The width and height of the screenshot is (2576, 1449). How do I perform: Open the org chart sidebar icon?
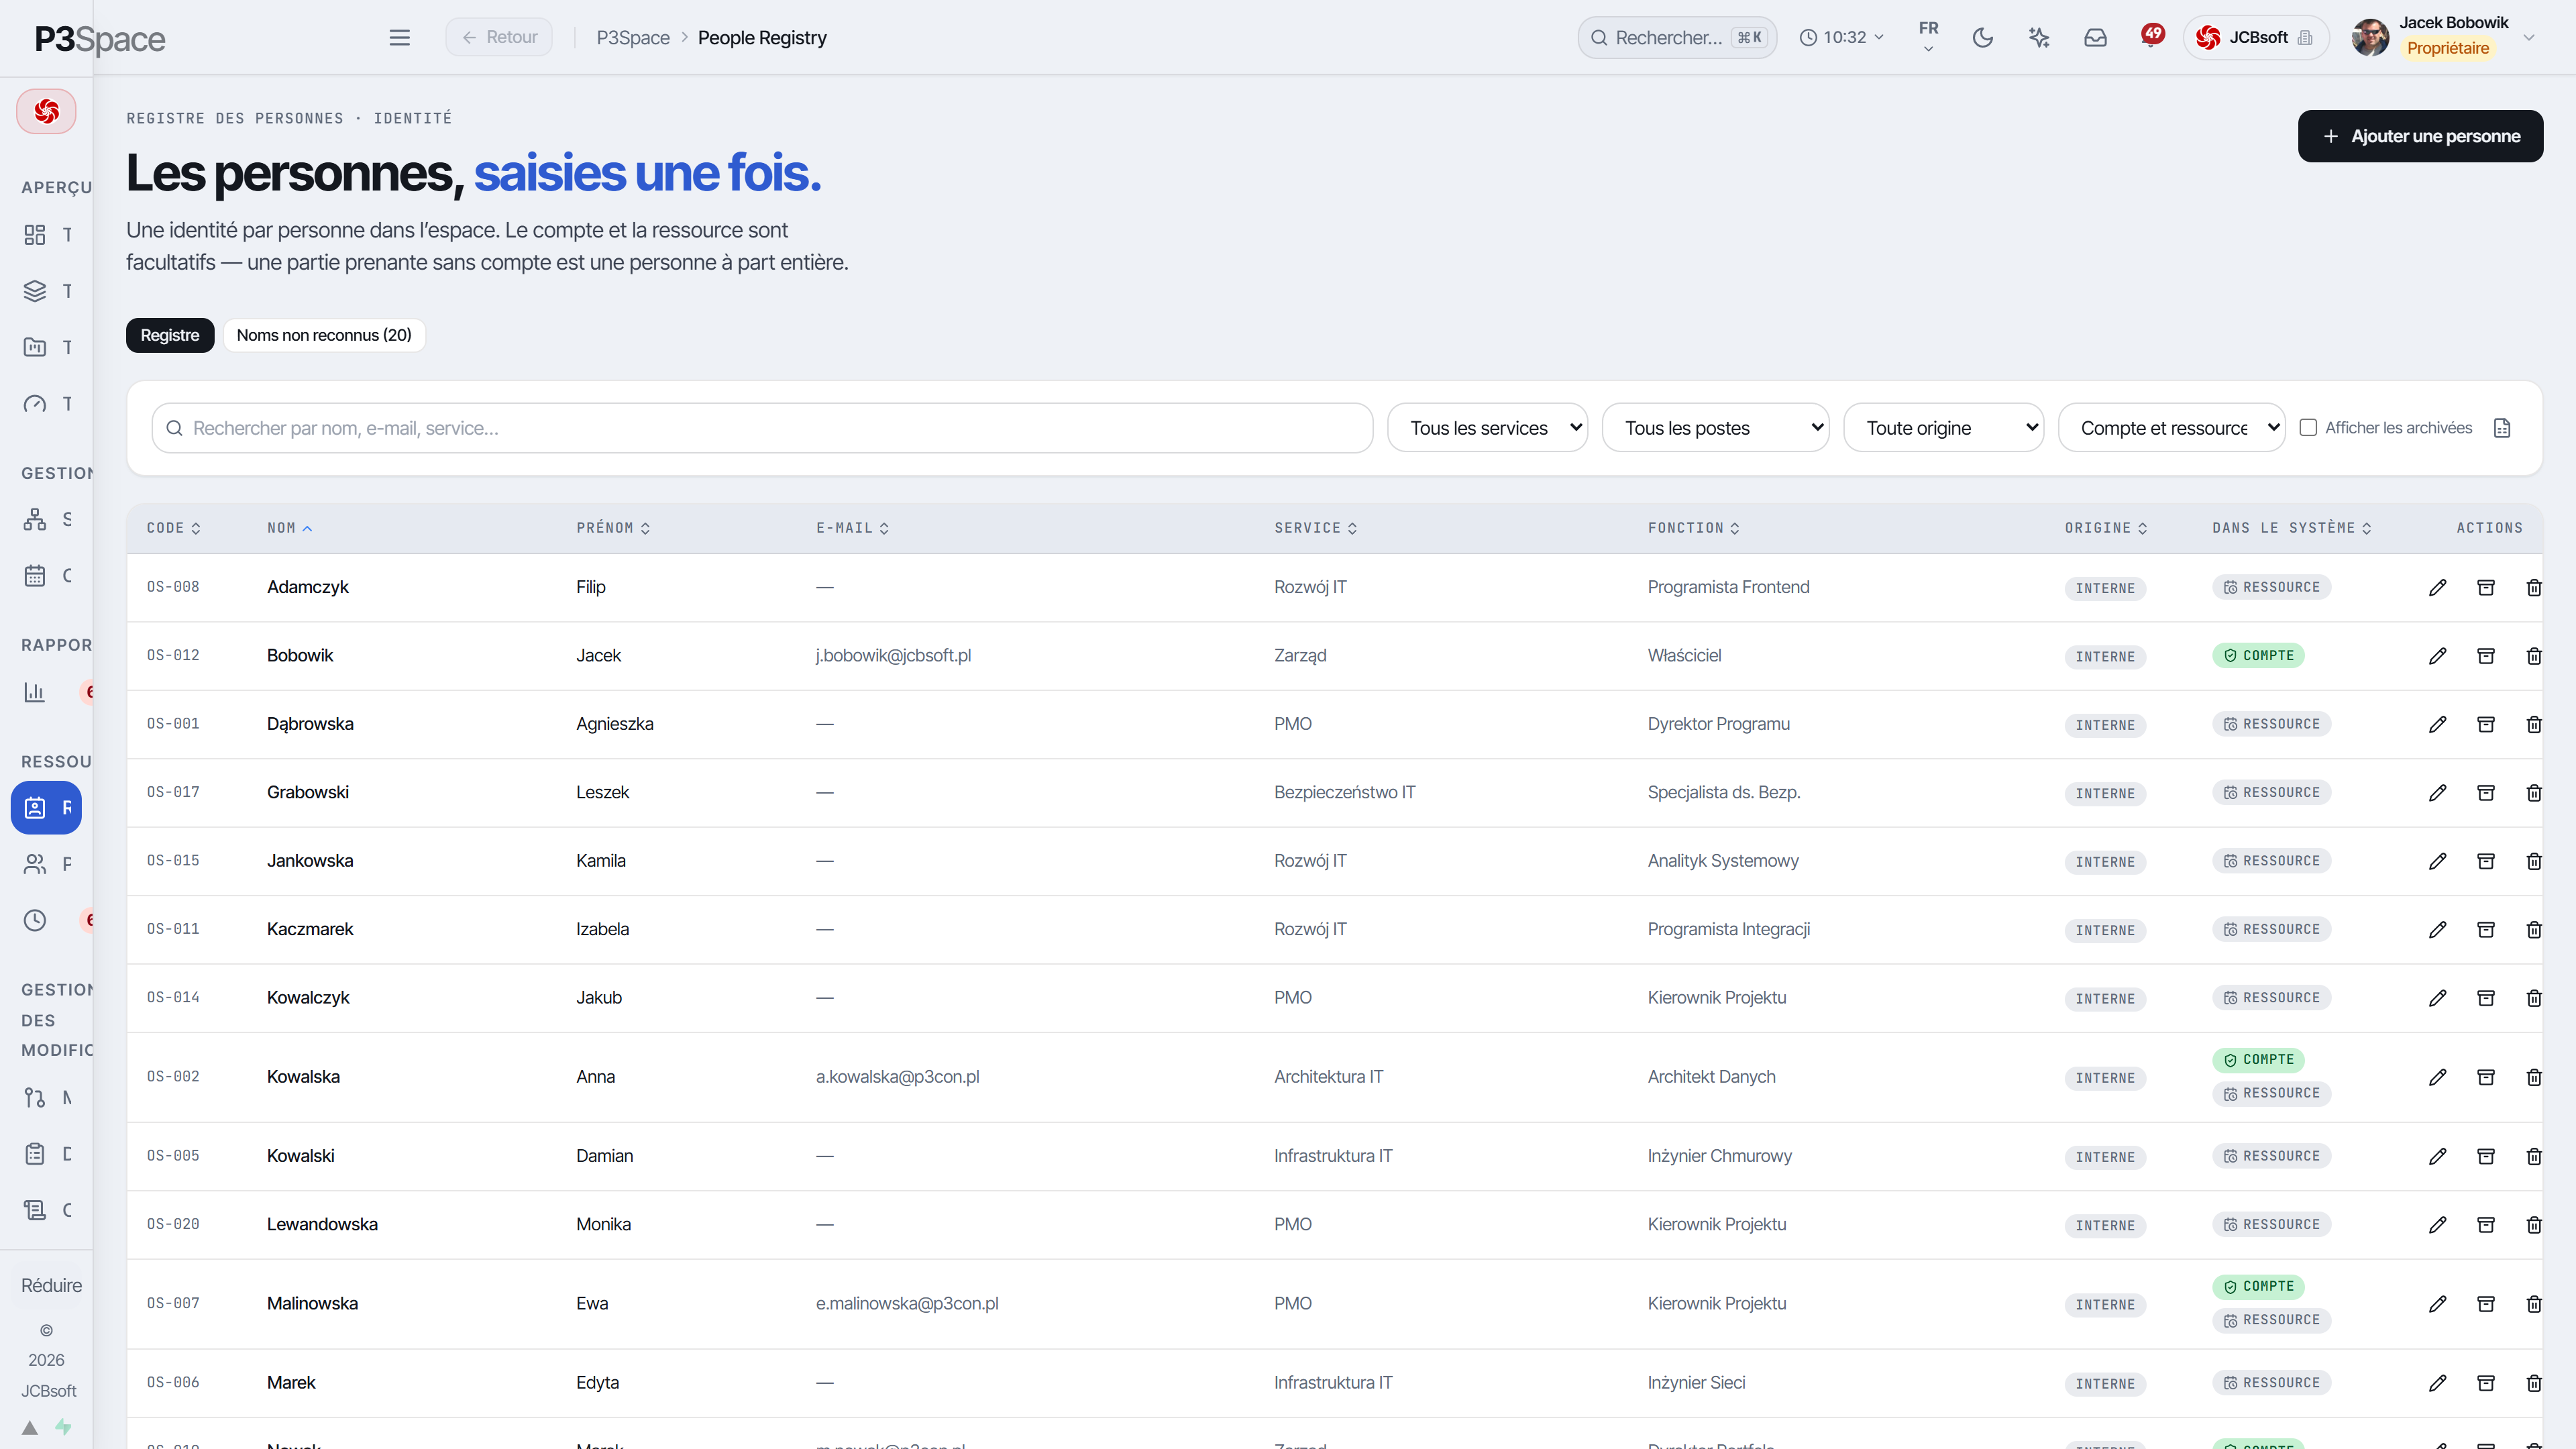(x=35, y=519)
